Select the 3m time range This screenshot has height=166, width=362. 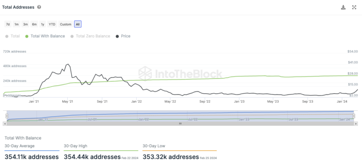[x=26, y=24]
